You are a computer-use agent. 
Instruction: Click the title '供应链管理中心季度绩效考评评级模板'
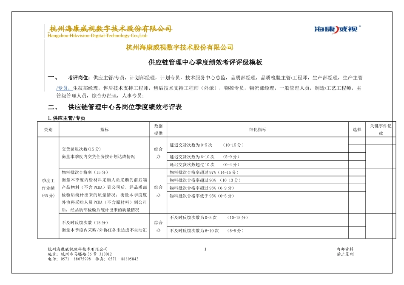205,62
